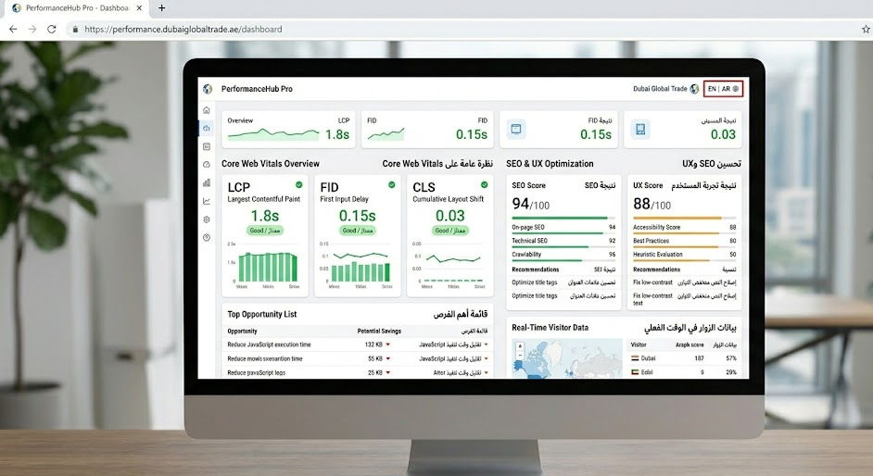Click the UX Score 88/100 progress bar
Screen dimensions: 873x476
click(684, 218)
